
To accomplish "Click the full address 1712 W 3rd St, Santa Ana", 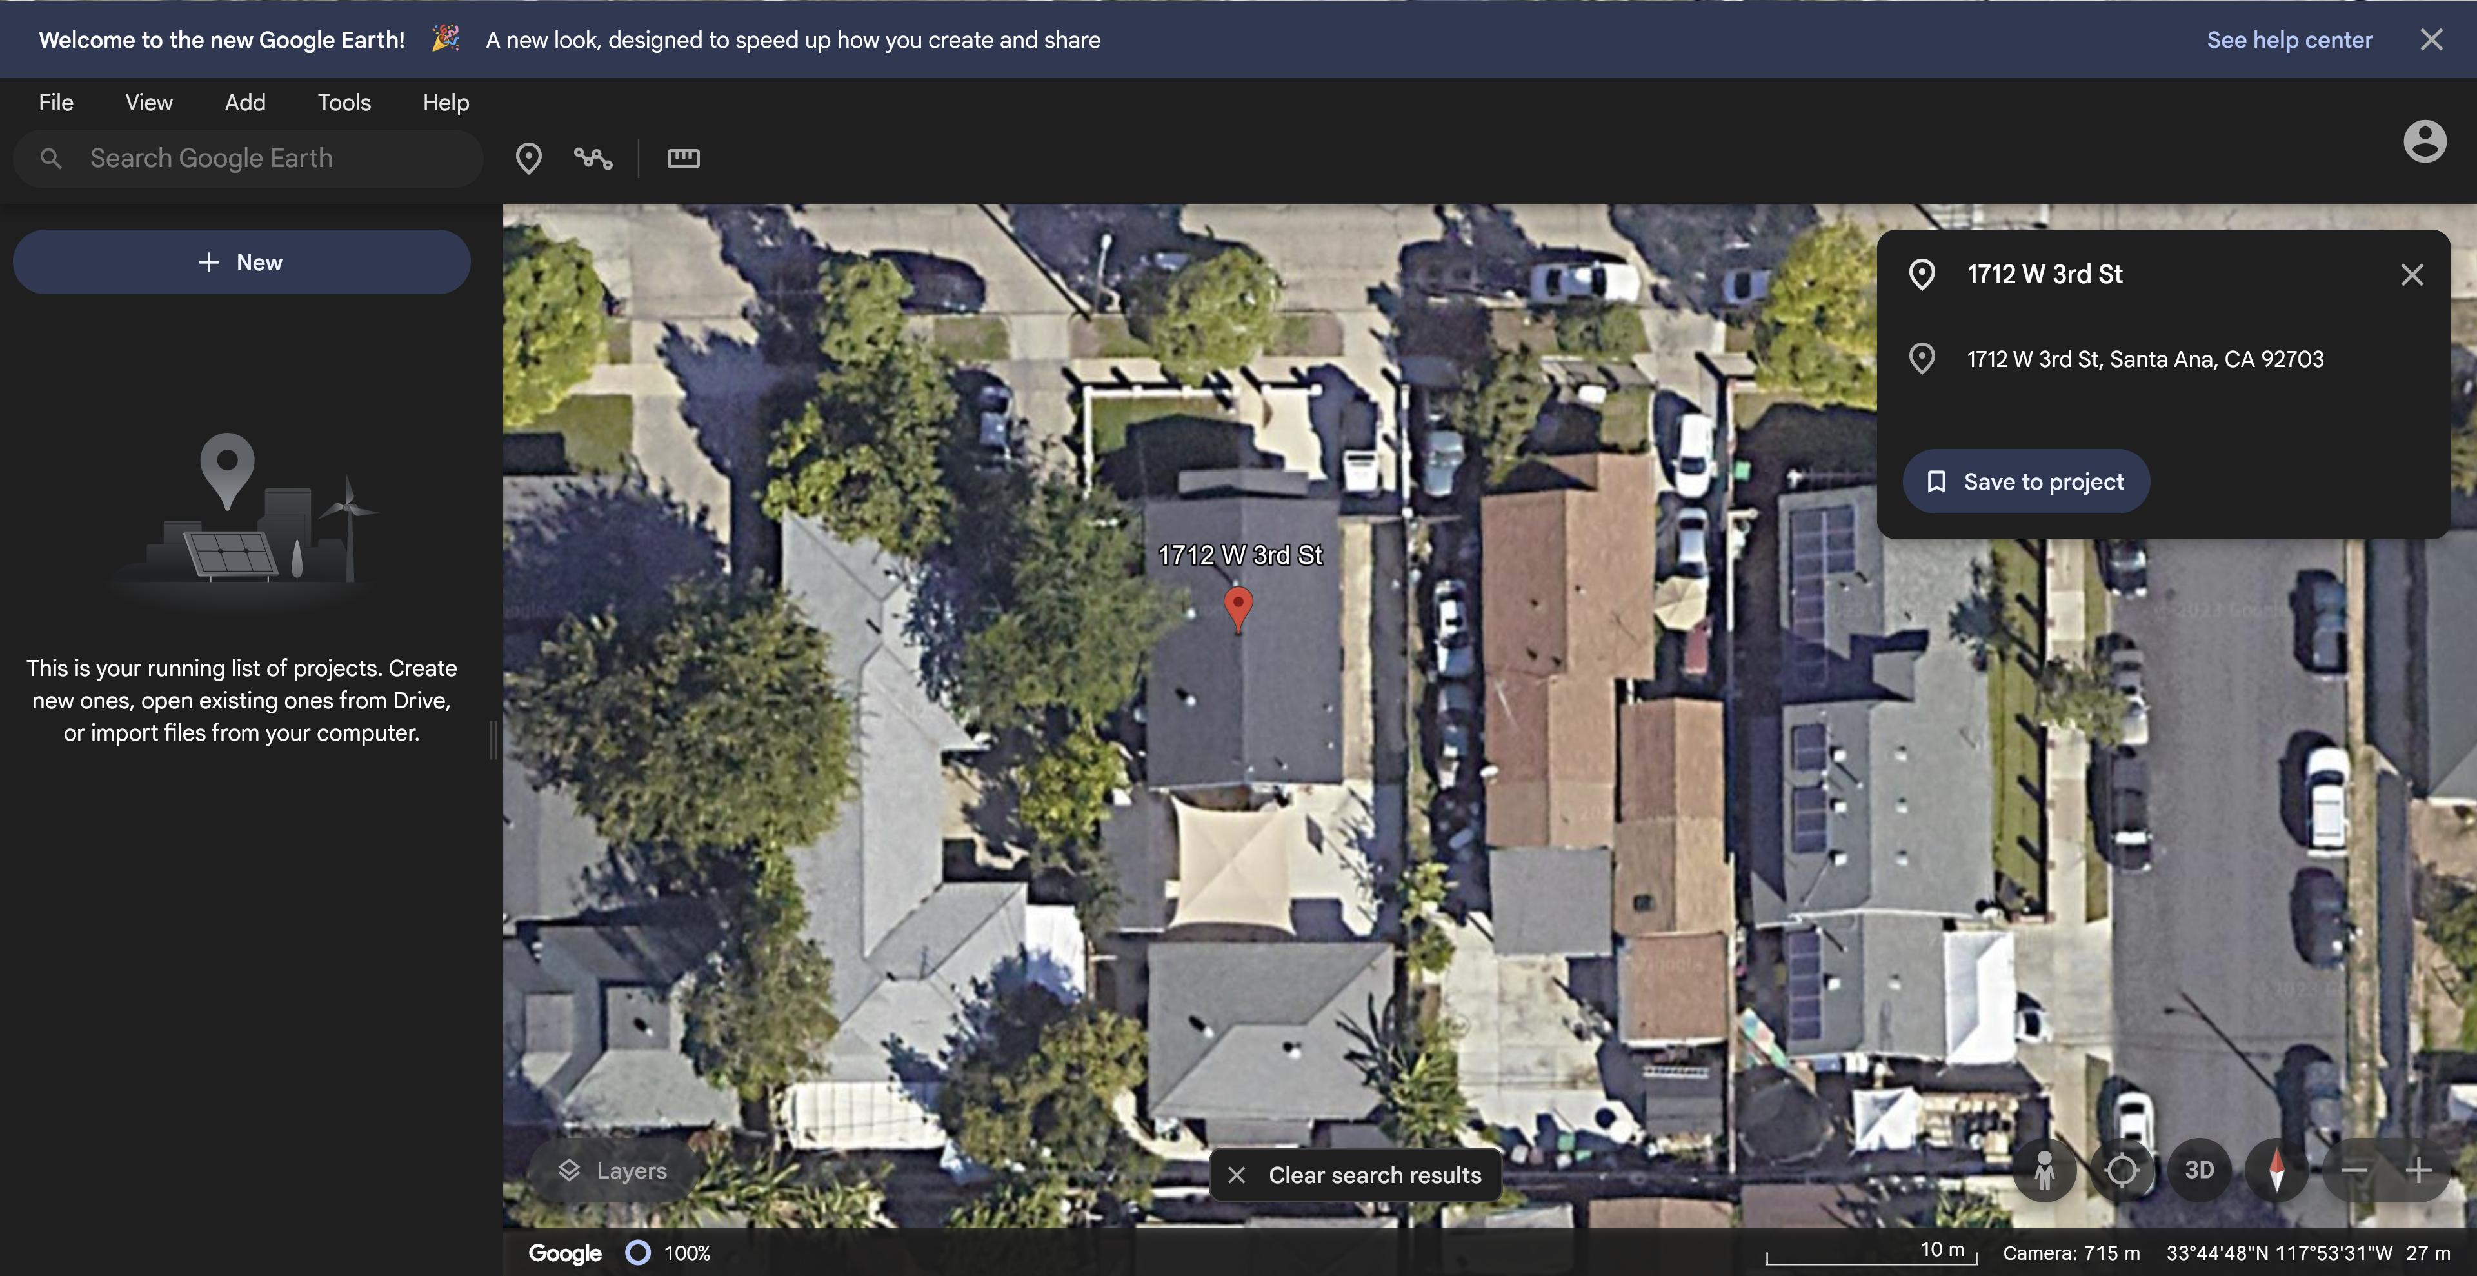I will click(x=2145, y=359).
